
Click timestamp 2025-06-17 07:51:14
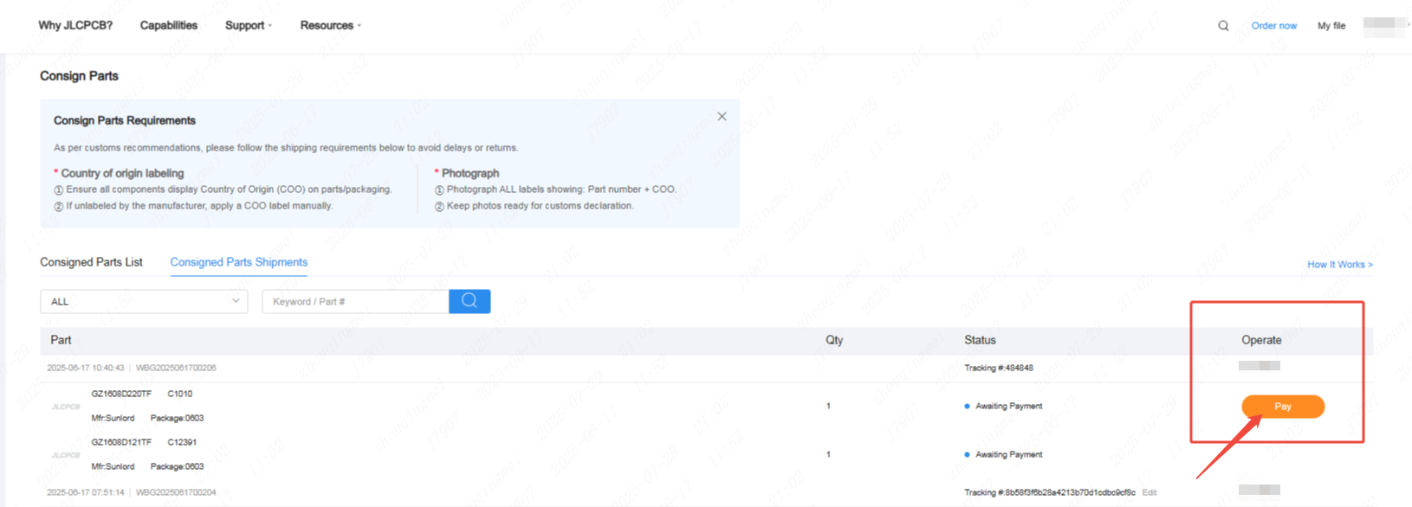pyautogui.click(x=86, y=492)
